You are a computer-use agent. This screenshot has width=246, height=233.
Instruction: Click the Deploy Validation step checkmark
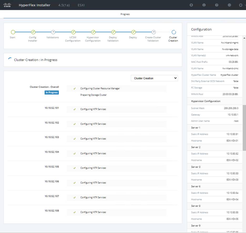pos(114,32)
